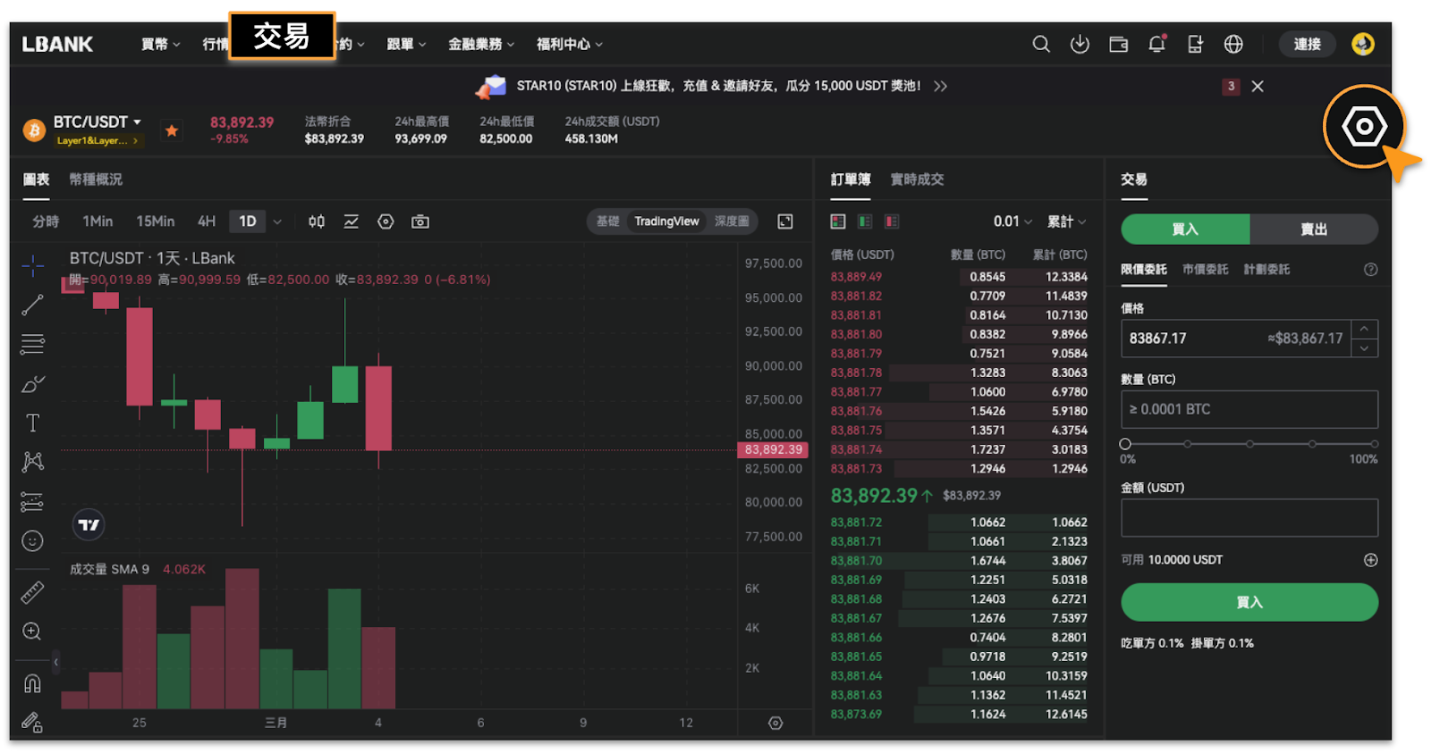
Task: Toggle lock all drawing tools
Action: (x=33, y=722)
